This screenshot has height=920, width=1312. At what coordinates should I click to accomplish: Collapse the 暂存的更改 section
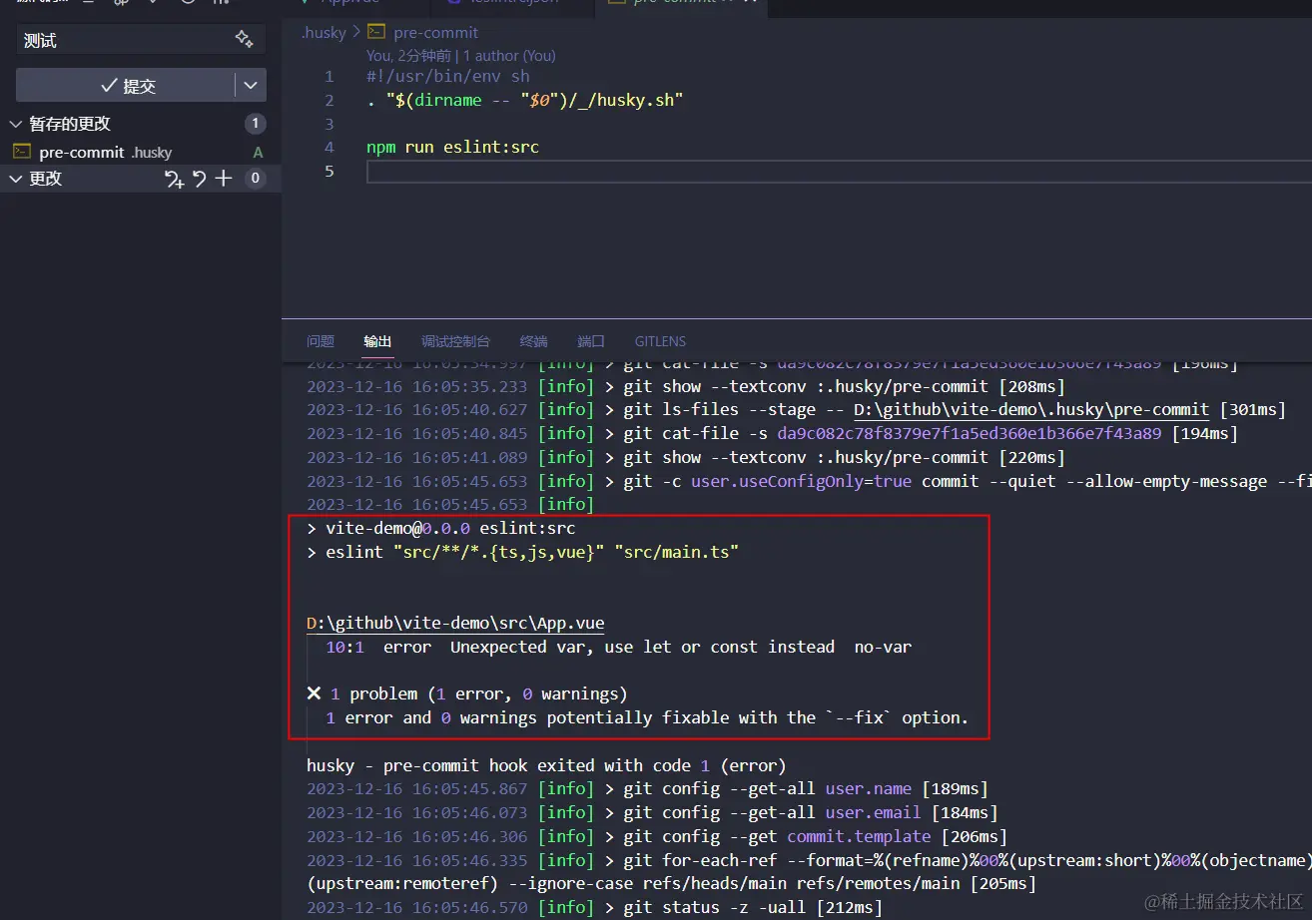click(x=15, y=124)
